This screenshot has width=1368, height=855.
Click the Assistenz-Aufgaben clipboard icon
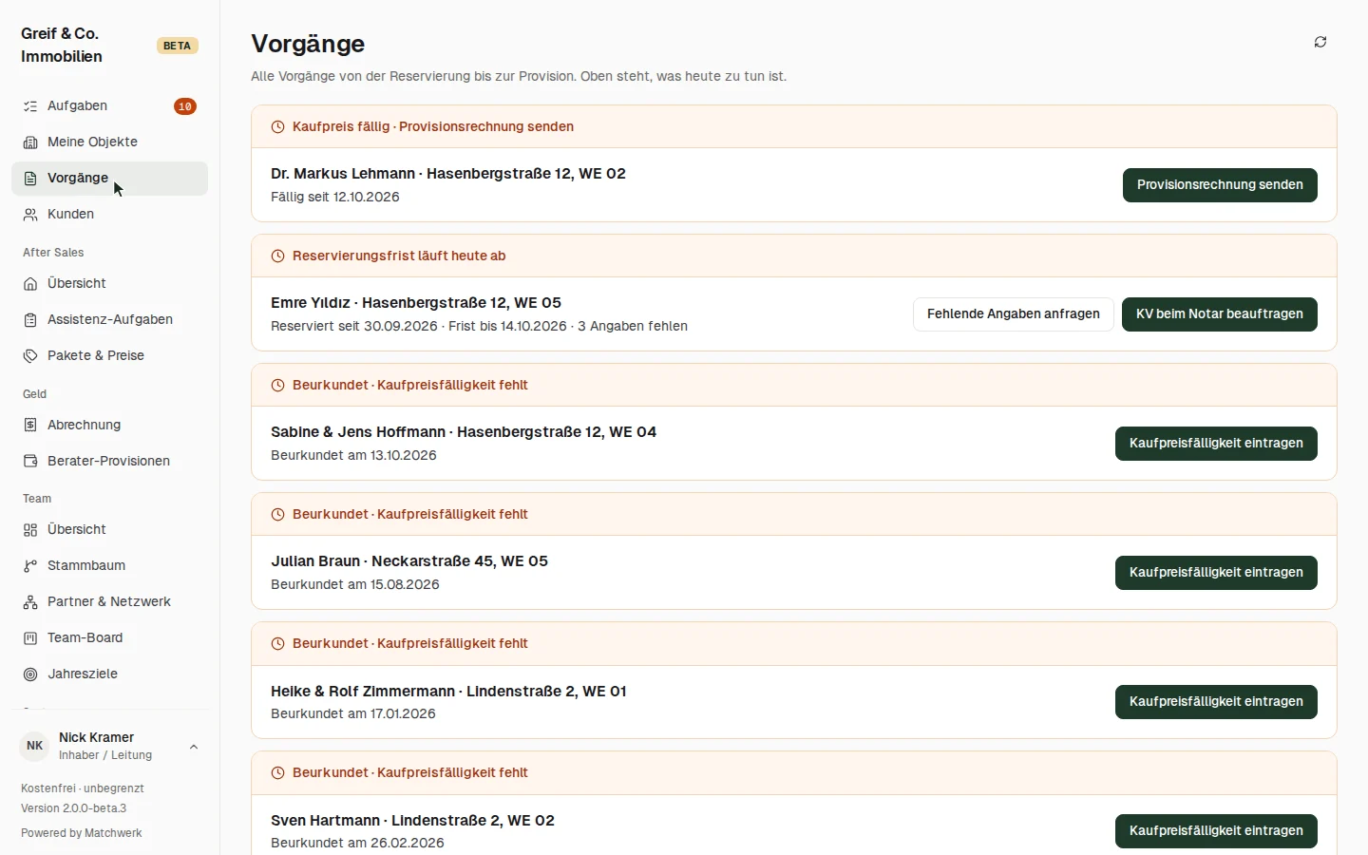30,320
